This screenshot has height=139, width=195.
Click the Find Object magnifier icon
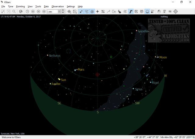click(14, 11)
